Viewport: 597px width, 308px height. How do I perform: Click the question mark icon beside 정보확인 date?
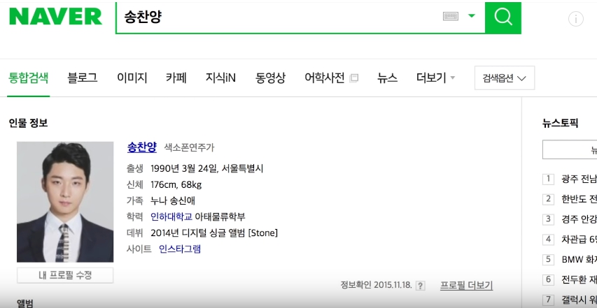tap(420, 286)
